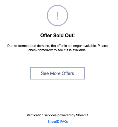Click the tremendous demand message text
Screen dimensions: 118x127
click(57, 48)
